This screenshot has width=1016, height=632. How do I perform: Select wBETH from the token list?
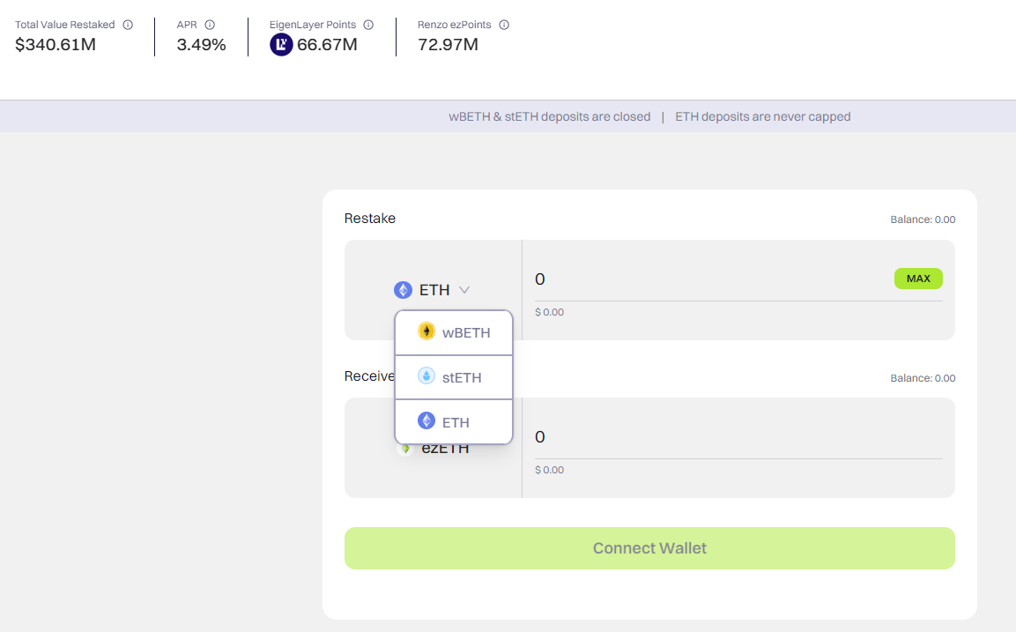(454, 332)
